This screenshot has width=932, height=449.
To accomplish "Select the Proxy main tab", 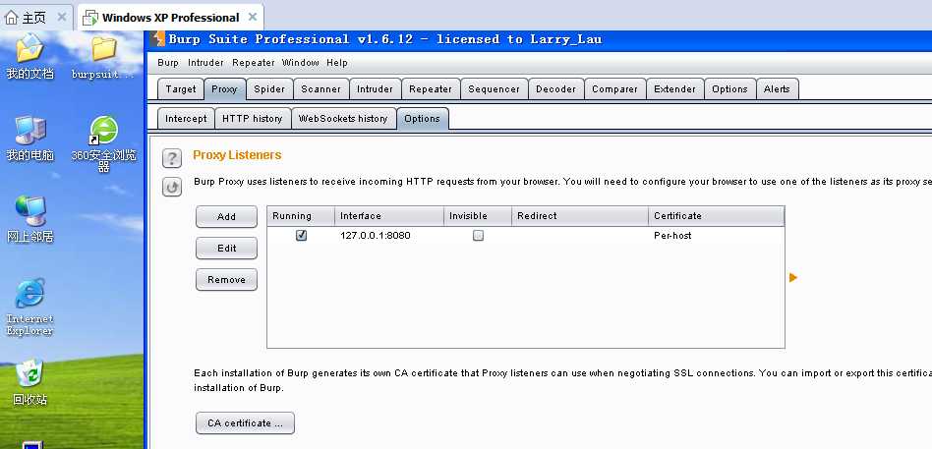I will [x=225, y=89].
